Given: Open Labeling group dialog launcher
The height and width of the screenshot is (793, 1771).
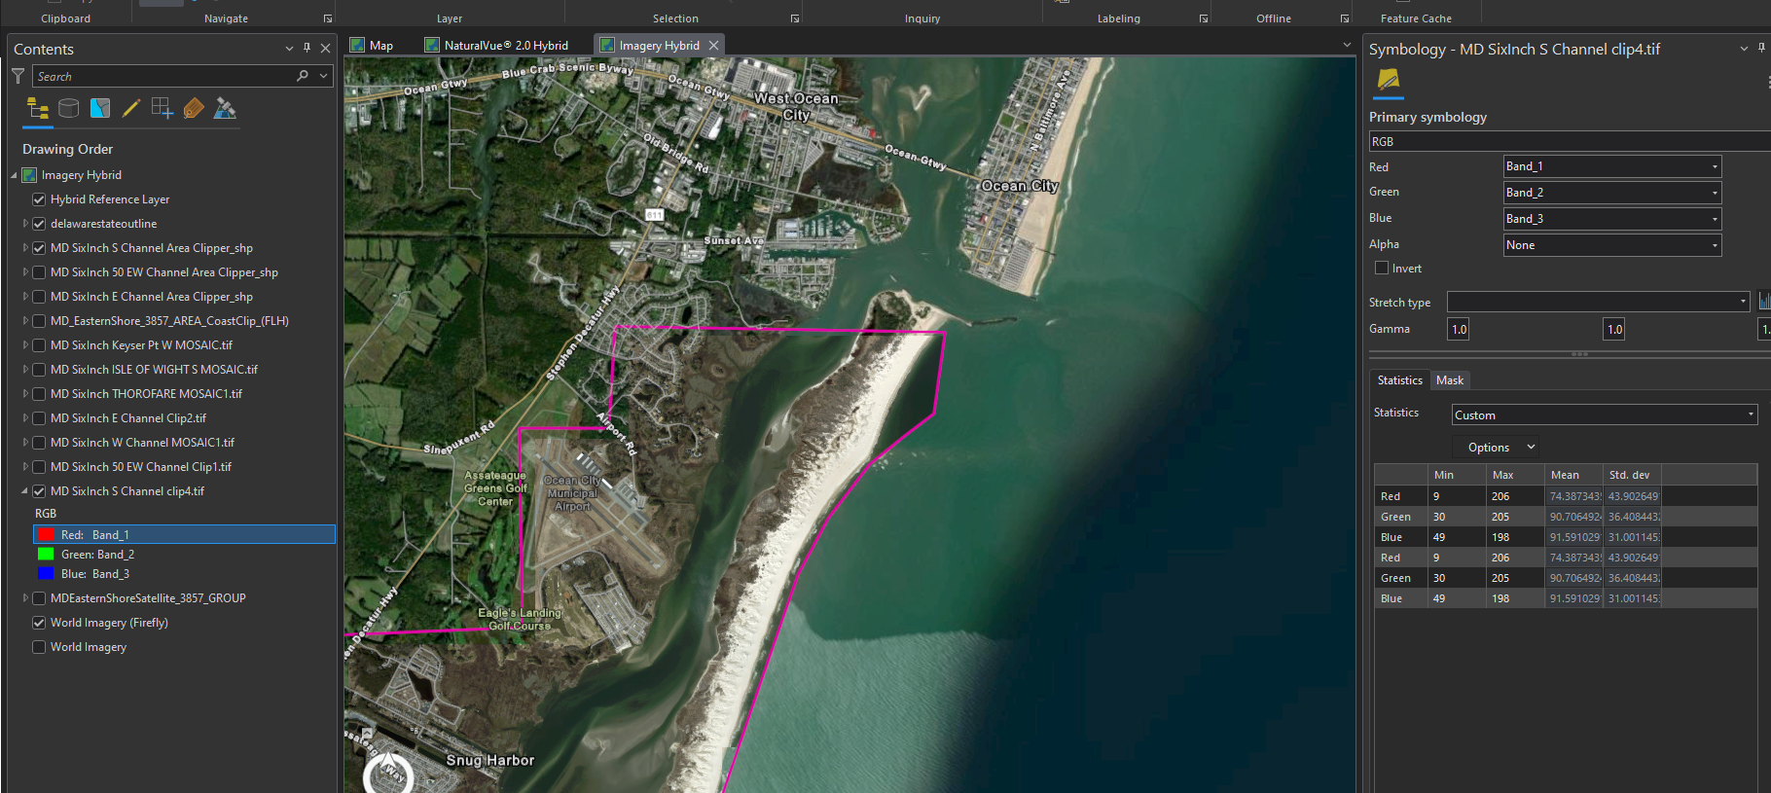Looking at the screenshot, I should tap(1204, 18).
